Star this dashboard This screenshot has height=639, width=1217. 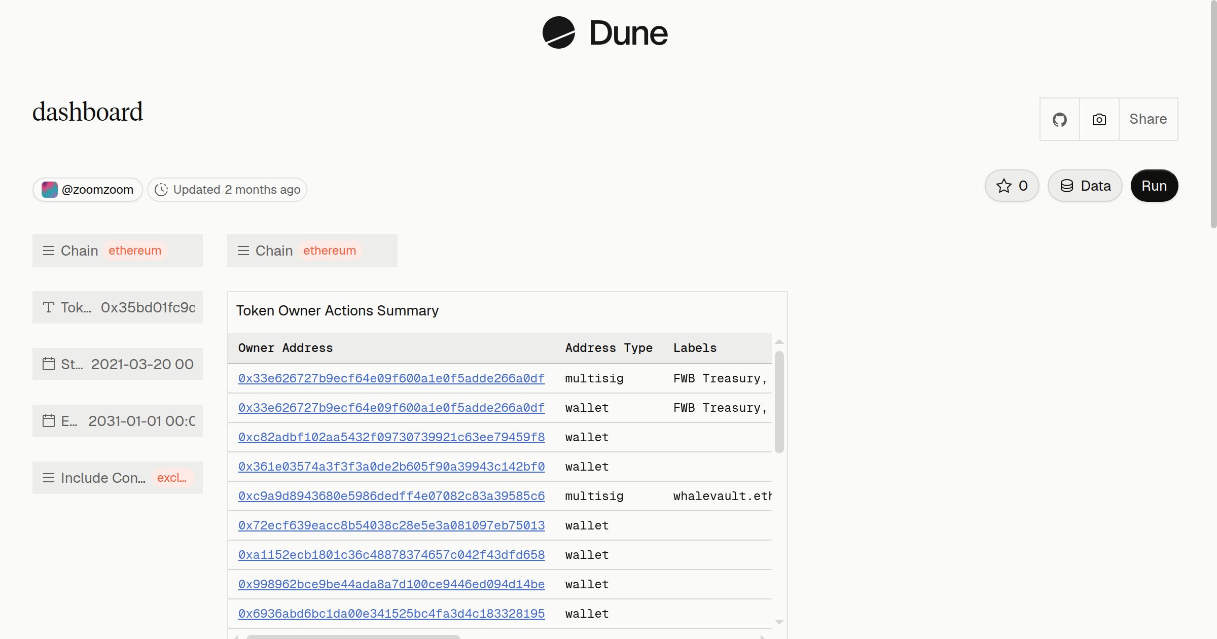point(1012,186)
